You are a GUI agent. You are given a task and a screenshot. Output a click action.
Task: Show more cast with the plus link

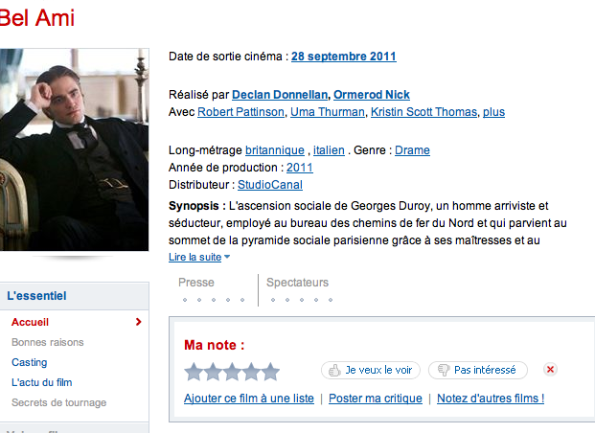[493, 112]
